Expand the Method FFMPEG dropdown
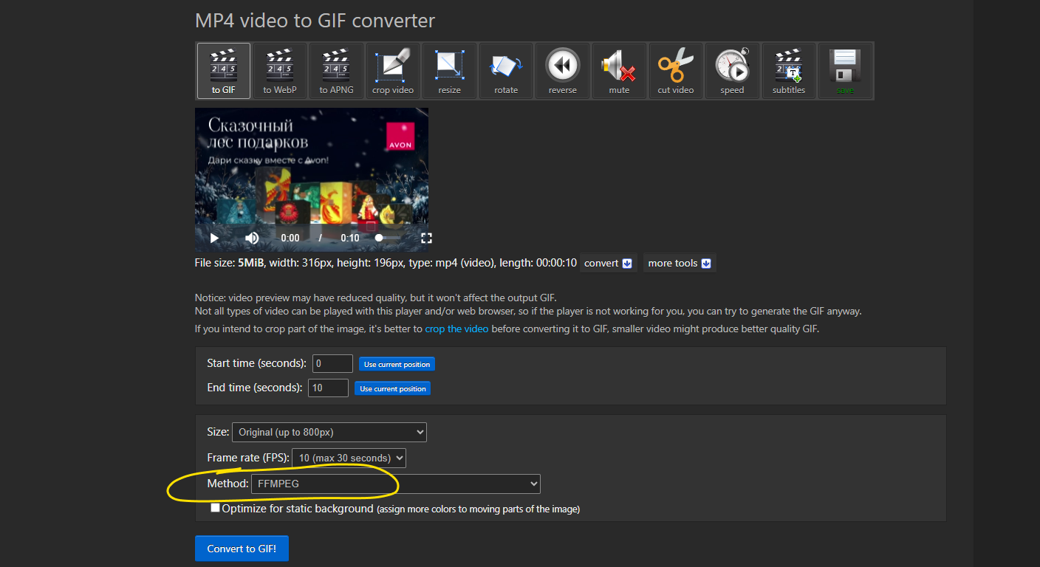 pyautogui.click(x=395, y=484)
